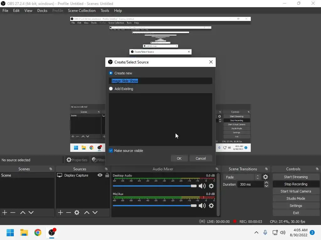This screenshot has width=321, height=240.
Task: Enable Studio Mode
Action: click(296, 198)
